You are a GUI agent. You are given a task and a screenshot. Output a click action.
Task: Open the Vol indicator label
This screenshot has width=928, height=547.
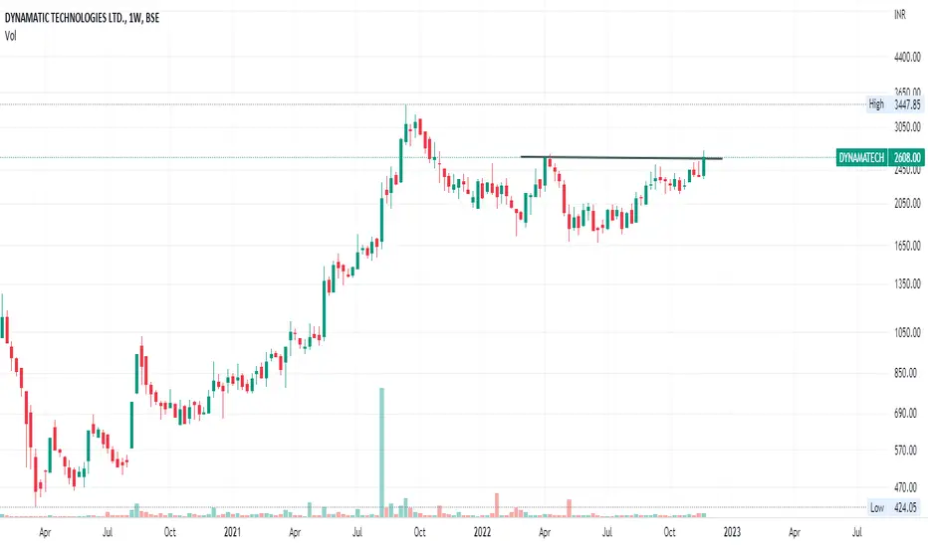(11, 36)
